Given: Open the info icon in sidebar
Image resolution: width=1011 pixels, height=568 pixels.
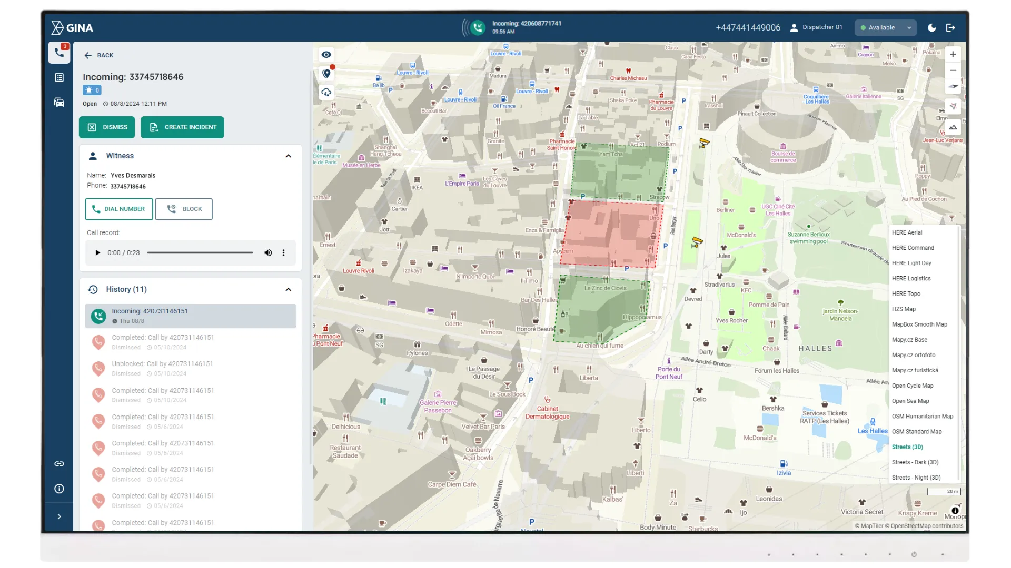Looking at the screenshot, I should coord(60,489).
